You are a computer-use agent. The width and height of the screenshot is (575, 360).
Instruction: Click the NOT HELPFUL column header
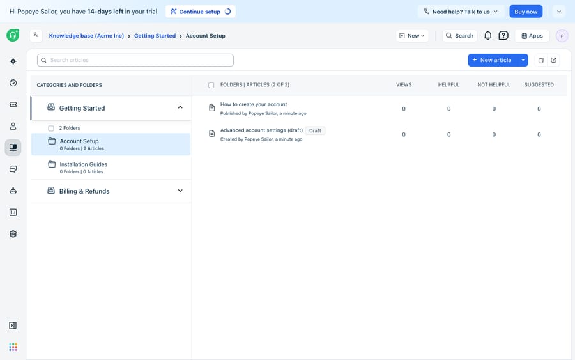pos(494,85)
